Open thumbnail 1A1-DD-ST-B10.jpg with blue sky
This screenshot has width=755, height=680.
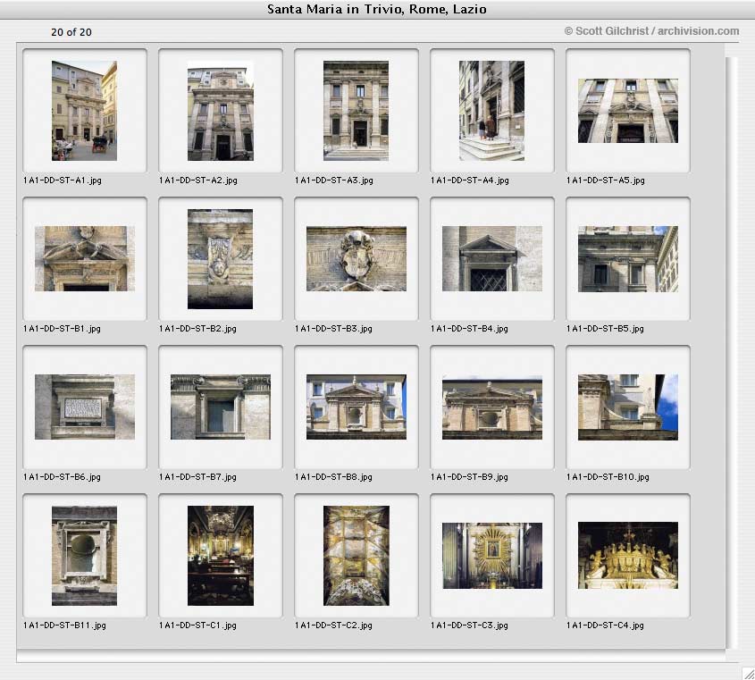pyautogui.click(x=628, y=407)
